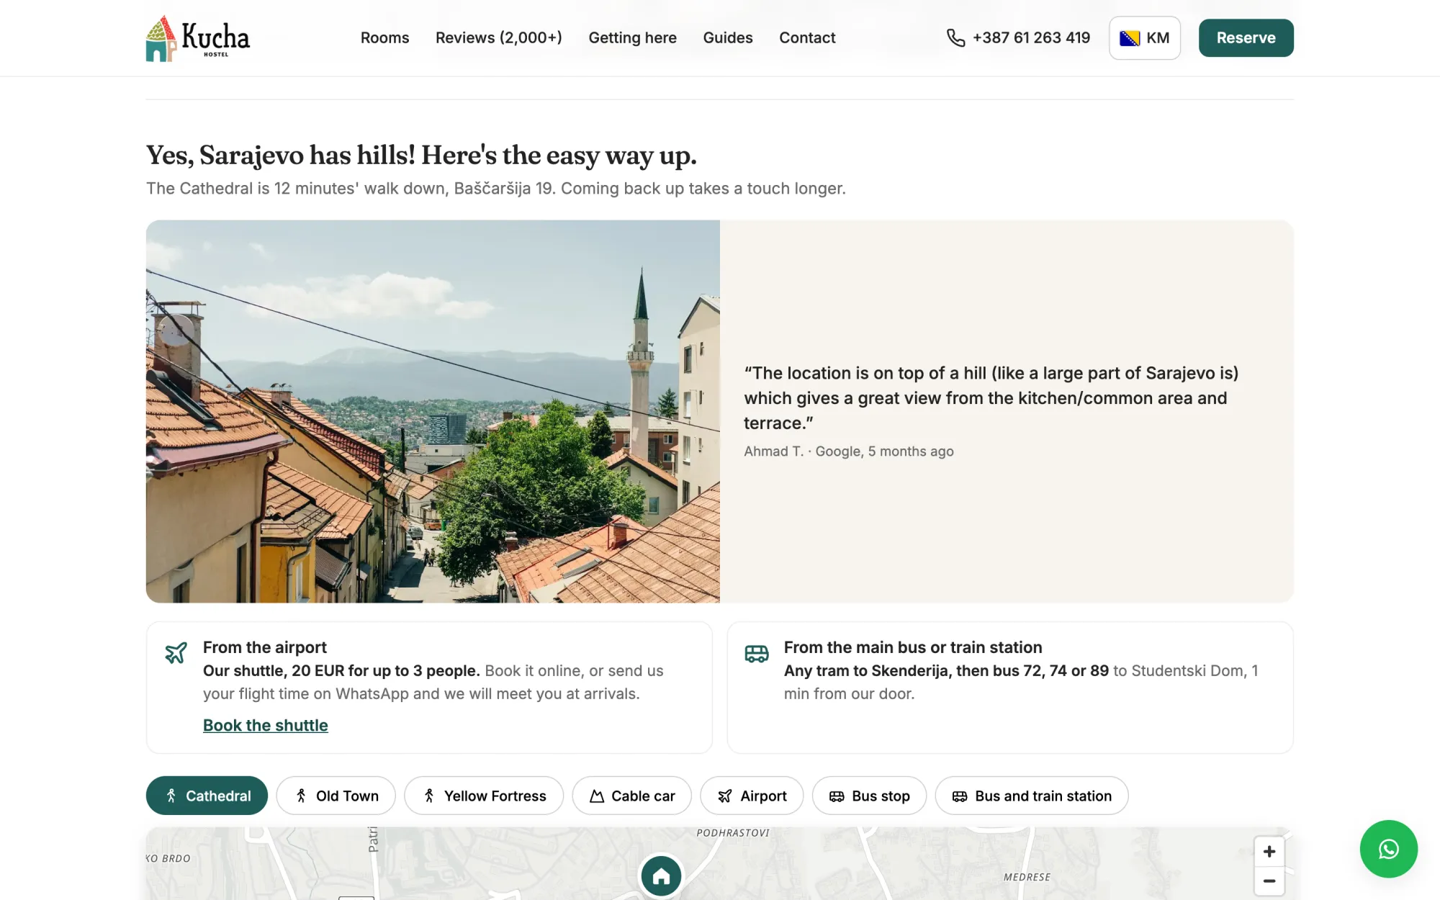Click the Sarajevo rooftops photo

[433, 411]
